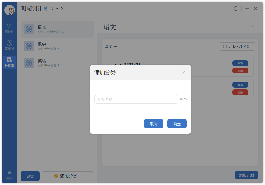Open the 2025/11/10 date picker
The width and height of the screenshot is (265, 185).
[x=237, y=46]
